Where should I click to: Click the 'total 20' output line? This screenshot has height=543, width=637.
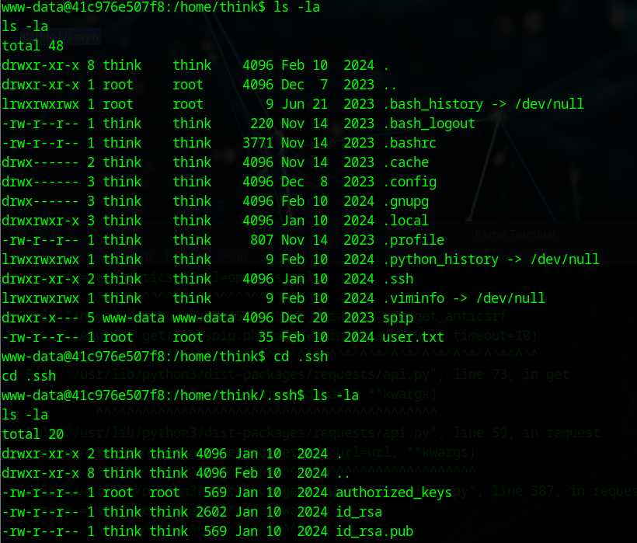point(33,434)
